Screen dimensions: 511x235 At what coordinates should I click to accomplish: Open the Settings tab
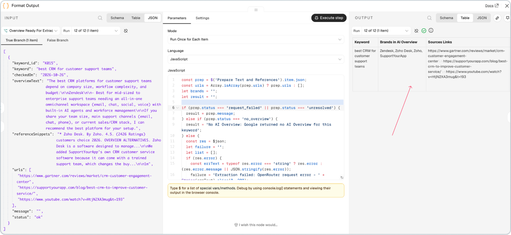tap(202, 18)
